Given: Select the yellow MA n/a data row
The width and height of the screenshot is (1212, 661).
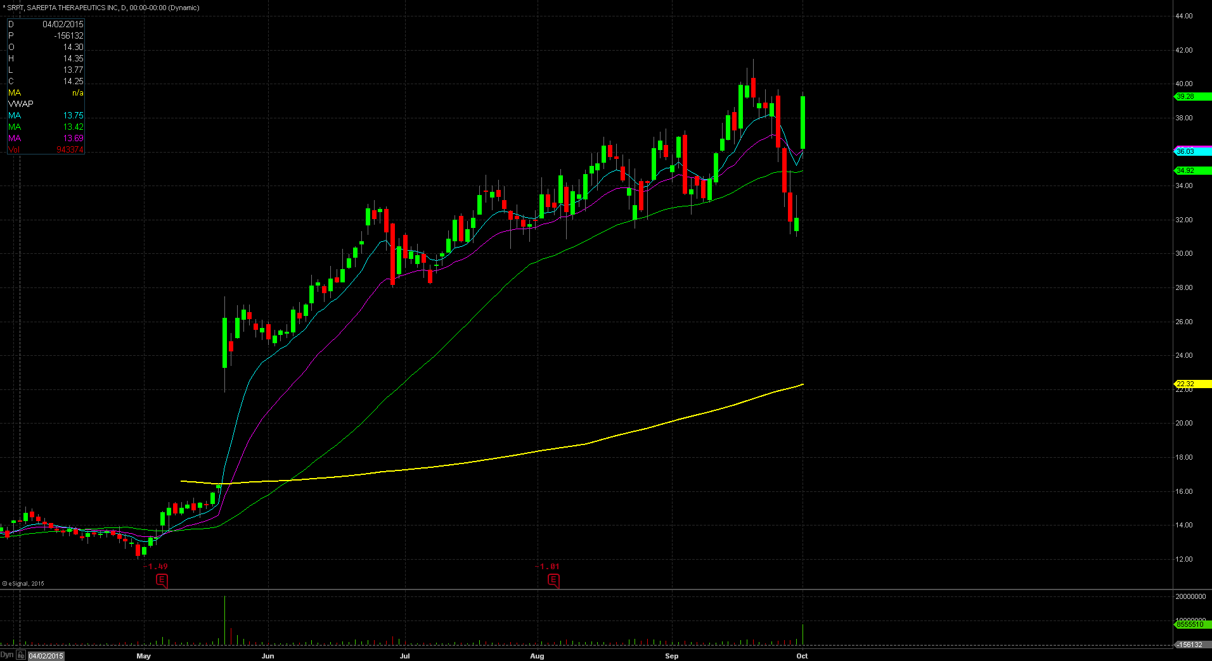Looking at the screenshot, I should tap(46, 92).
